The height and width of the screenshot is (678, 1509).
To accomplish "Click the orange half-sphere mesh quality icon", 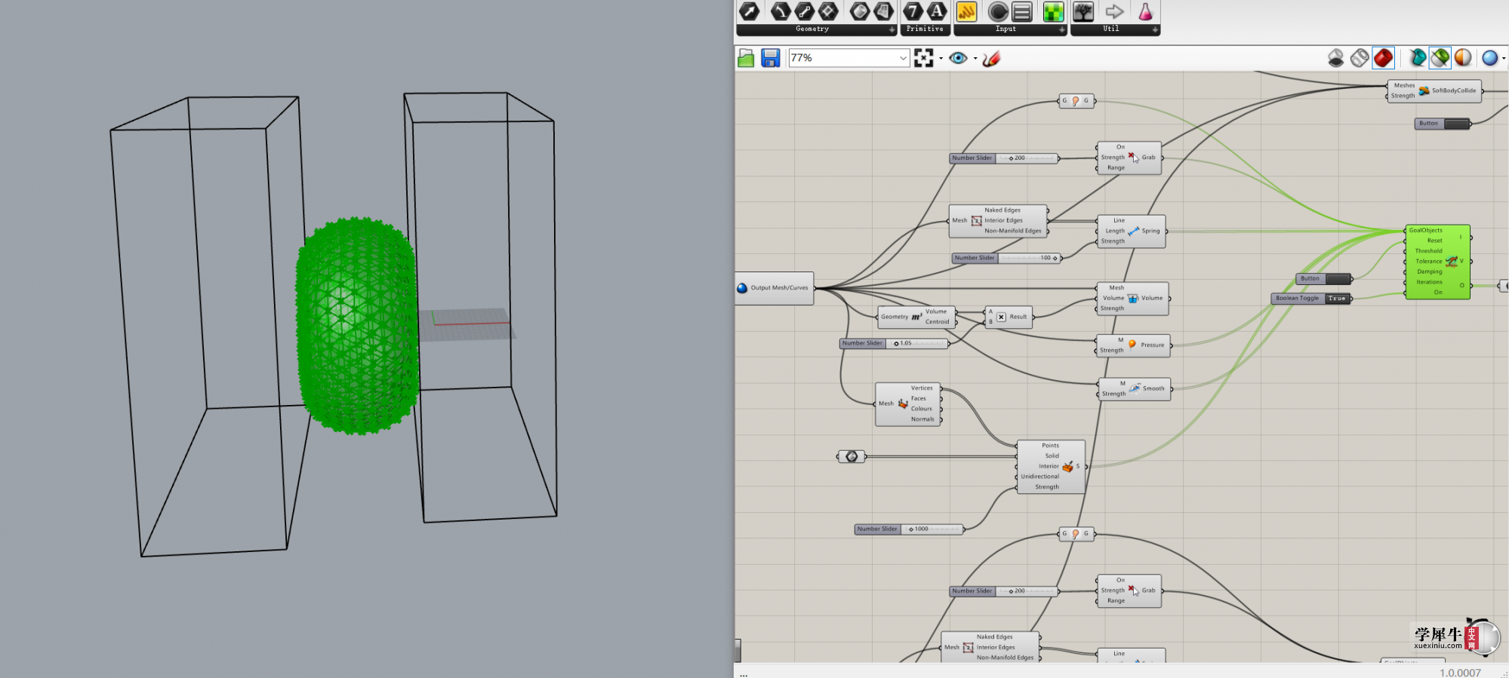I will [1463, 58].
